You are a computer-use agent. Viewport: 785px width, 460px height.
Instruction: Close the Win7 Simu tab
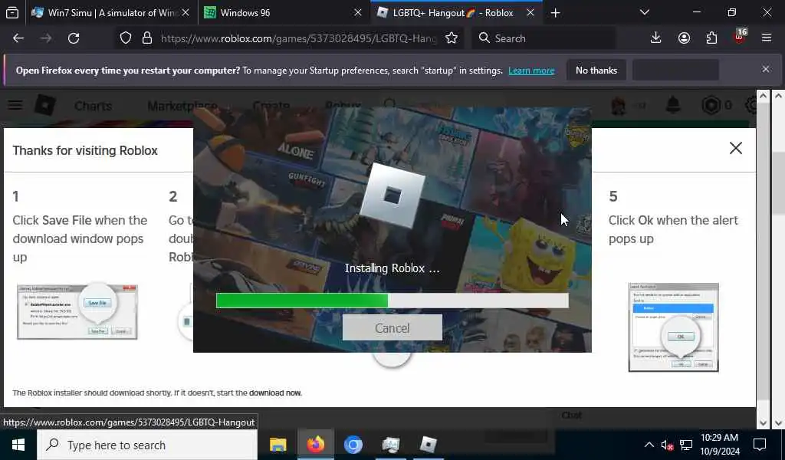186,13
